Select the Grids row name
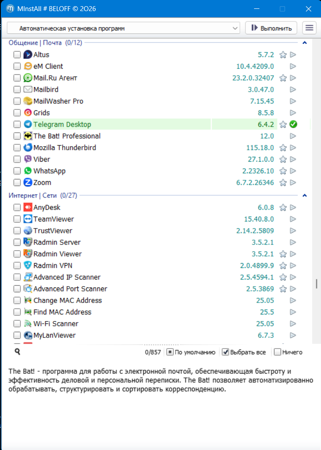 pyautogui.click(x=42, y=113)
